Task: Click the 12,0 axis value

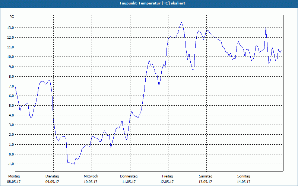Action: click(x=10, y=38)
